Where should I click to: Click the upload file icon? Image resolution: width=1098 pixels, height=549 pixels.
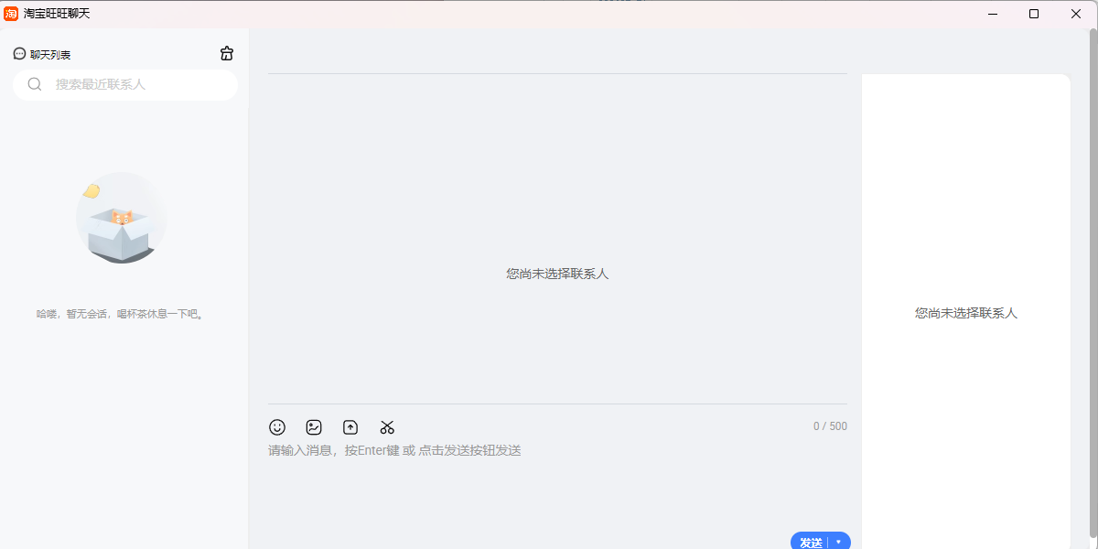coord(350,427)
